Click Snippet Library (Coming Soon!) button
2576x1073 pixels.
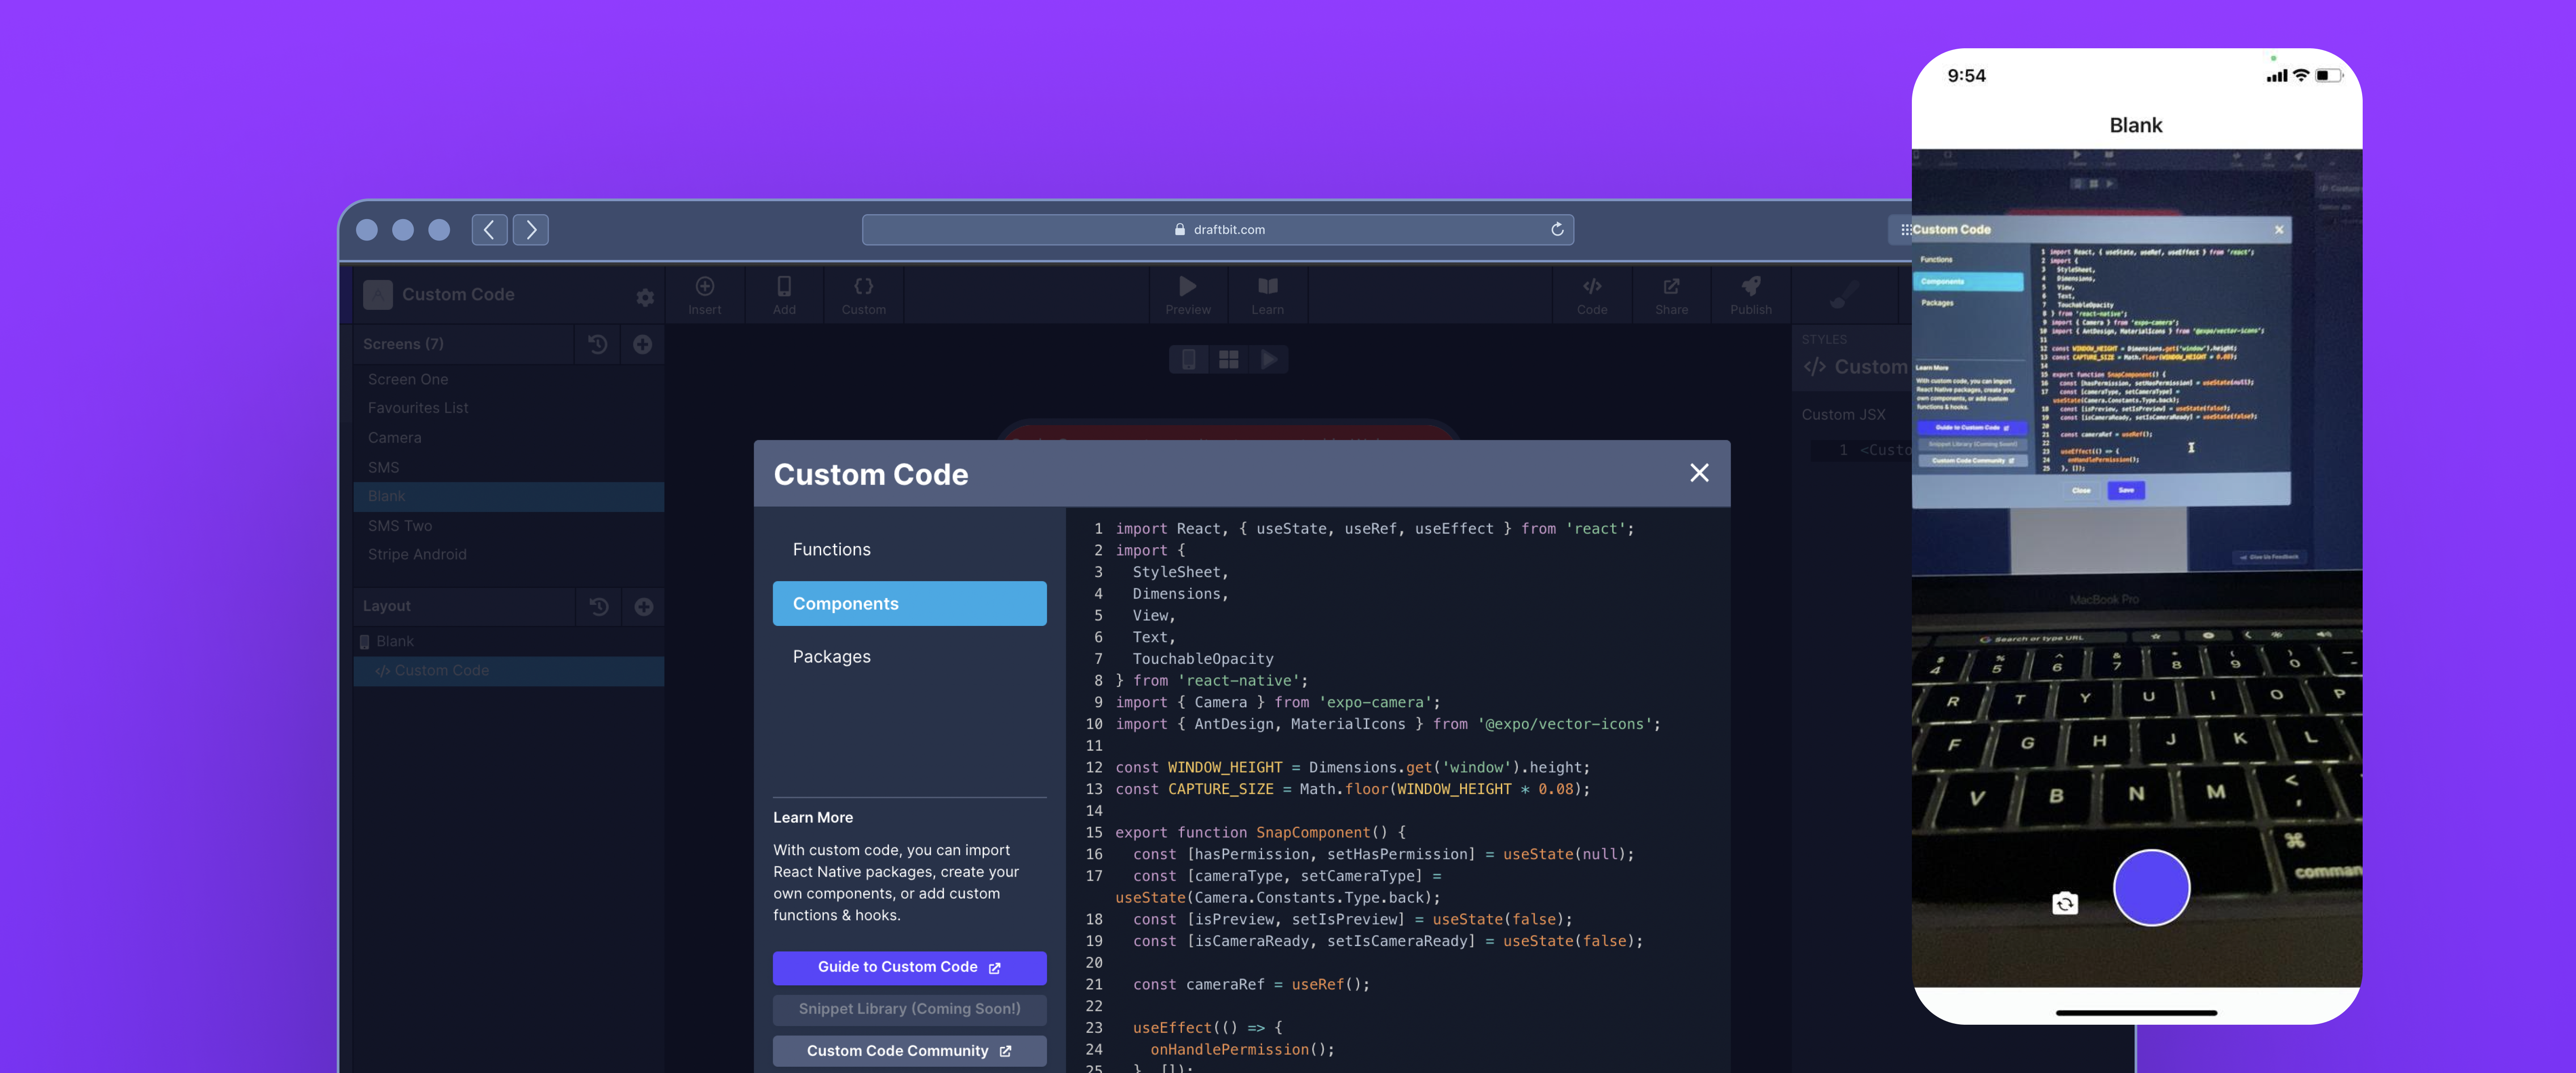909,1009
